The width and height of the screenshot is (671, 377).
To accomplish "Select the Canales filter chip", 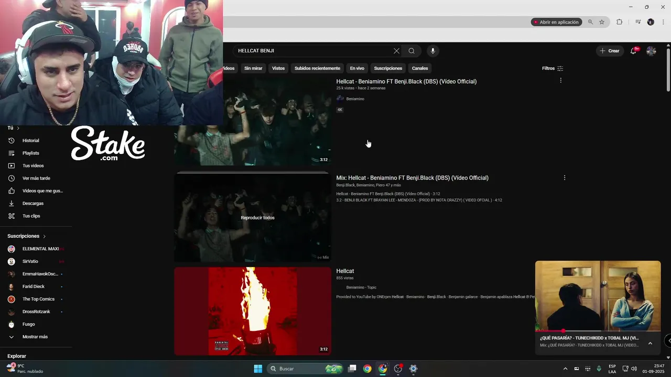I will [x=420, y=68].
